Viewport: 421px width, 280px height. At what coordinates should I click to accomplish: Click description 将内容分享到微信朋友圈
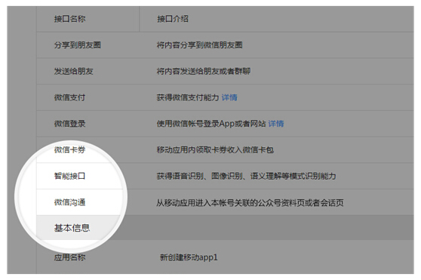click(199, 45)
